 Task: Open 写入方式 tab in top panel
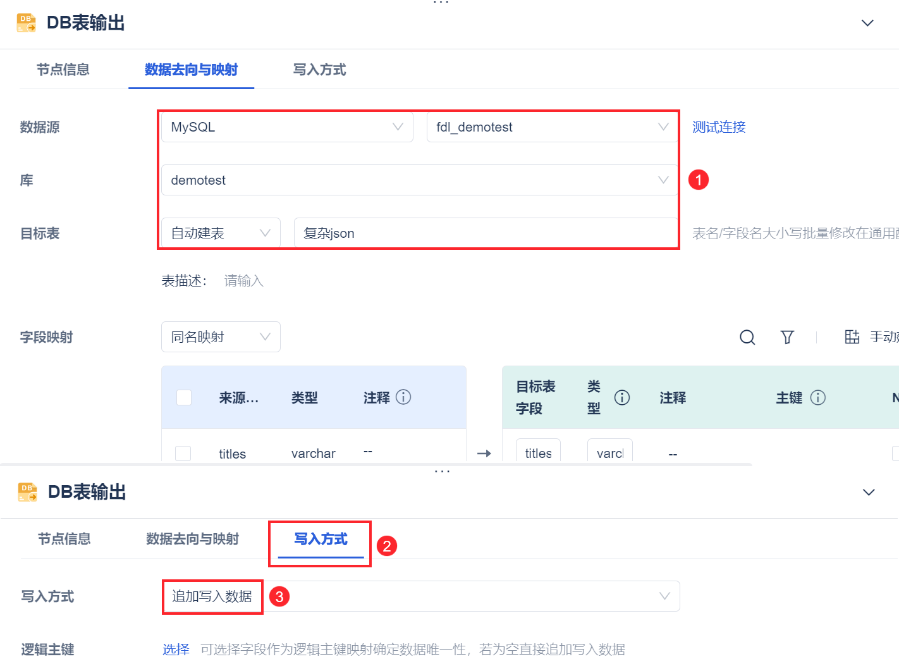point(320,70)
